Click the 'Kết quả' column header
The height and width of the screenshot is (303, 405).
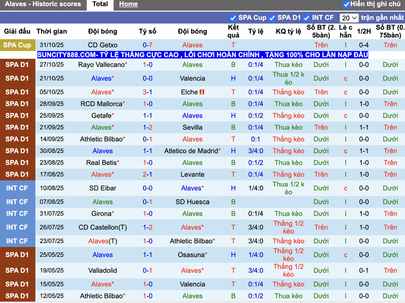click(x=233, y=31)
